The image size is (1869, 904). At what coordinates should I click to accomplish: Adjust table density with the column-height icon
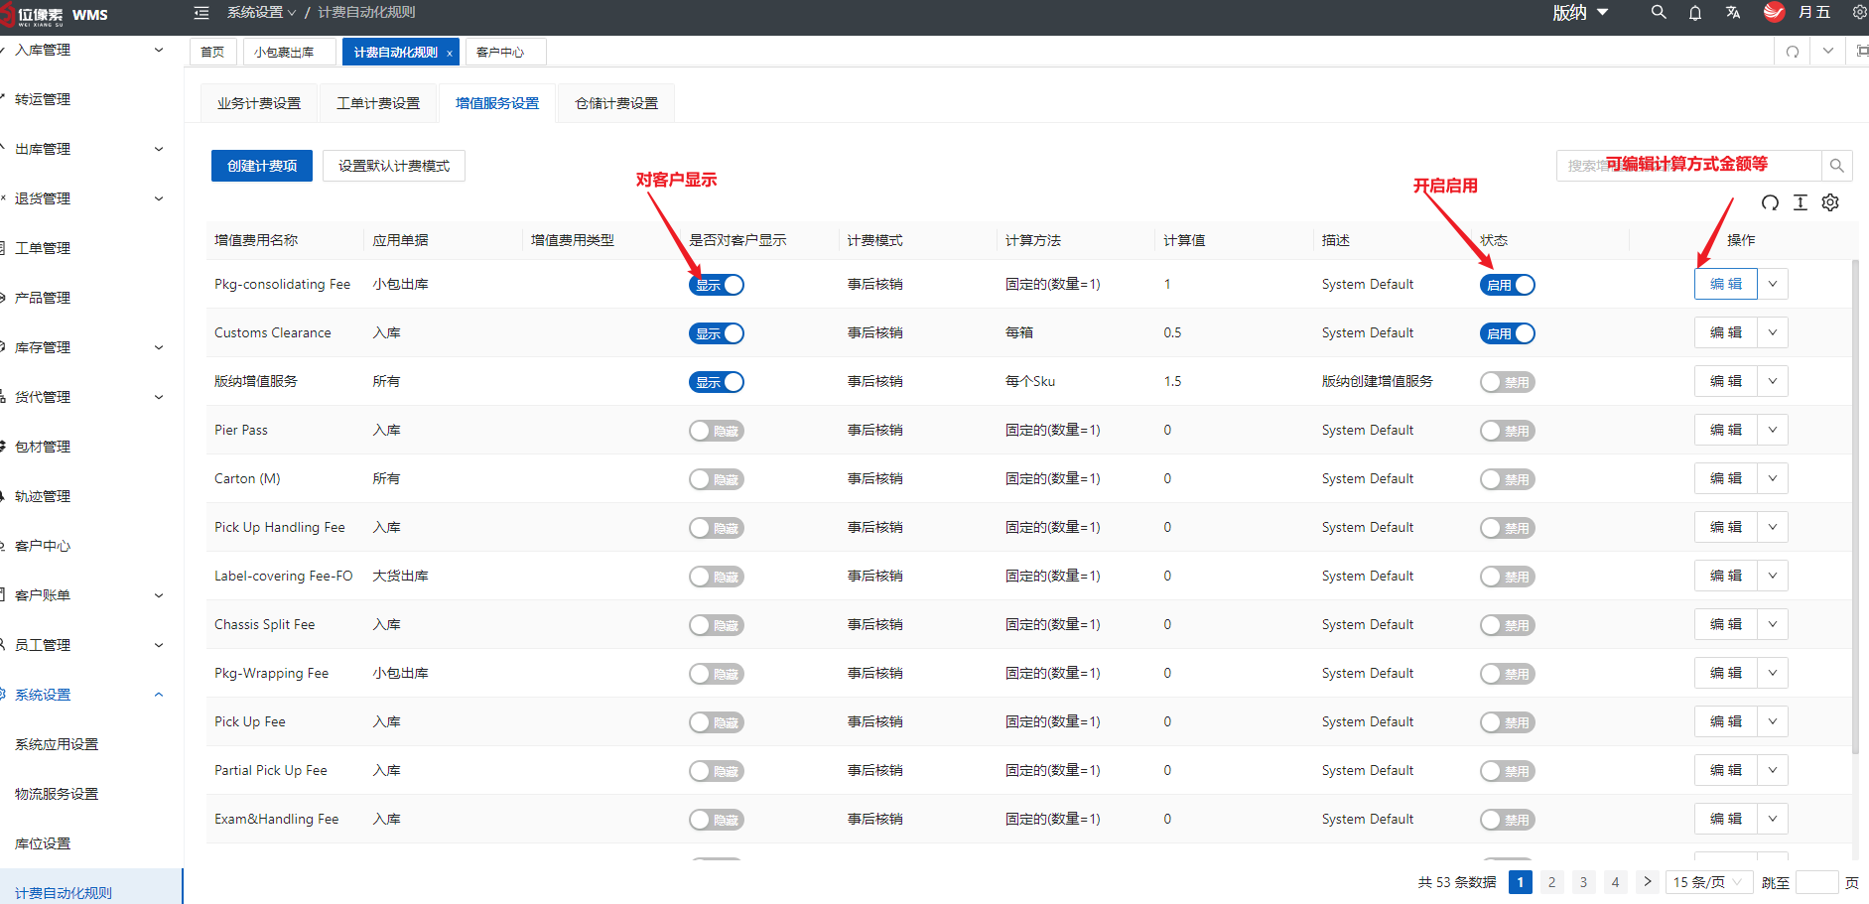click(1801, 202)
